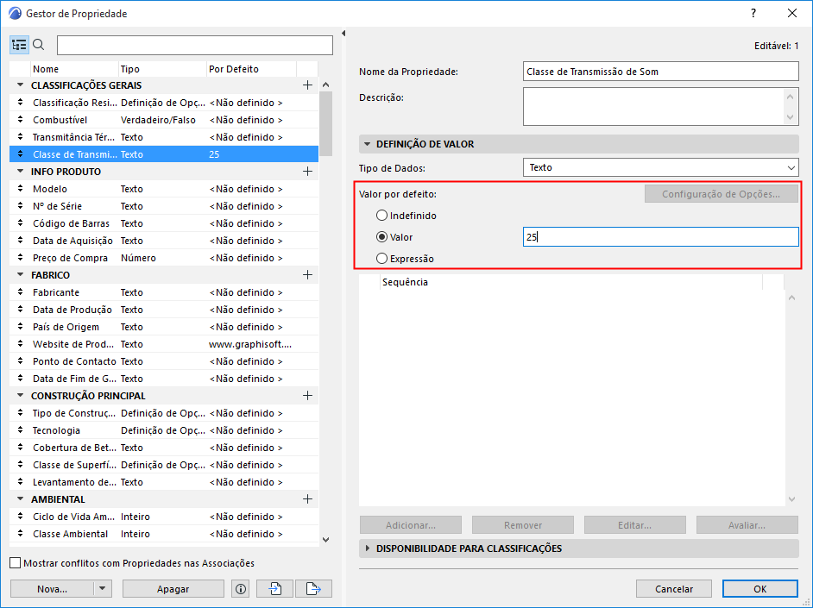This screenshot has width=813, height=608.
Task: Click the info icon button
Action: point(241,589)
